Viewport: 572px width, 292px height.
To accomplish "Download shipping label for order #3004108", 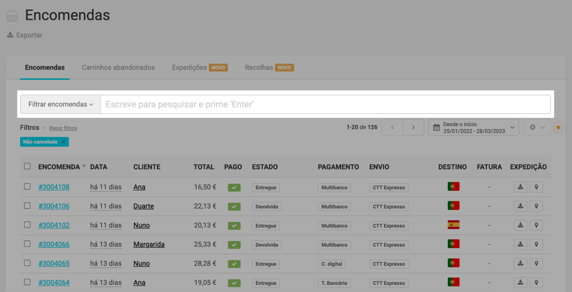I will point(520,187).
